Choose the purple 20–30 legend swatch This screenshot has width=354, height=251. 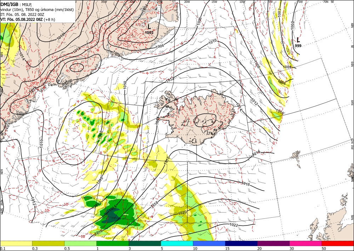coord(273,243)
